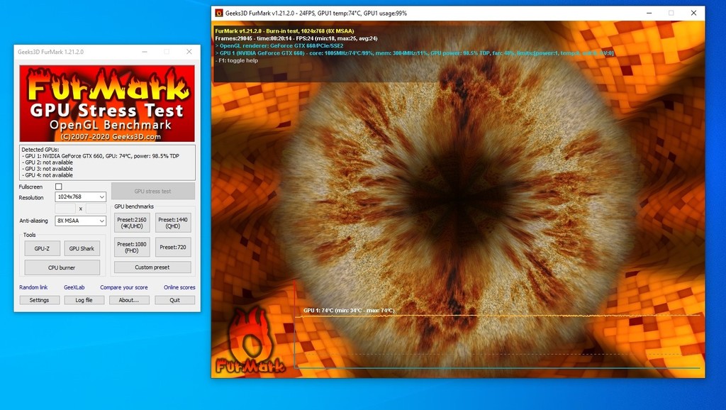Click the About... button

pyautogui.click(x=129, y=300)
